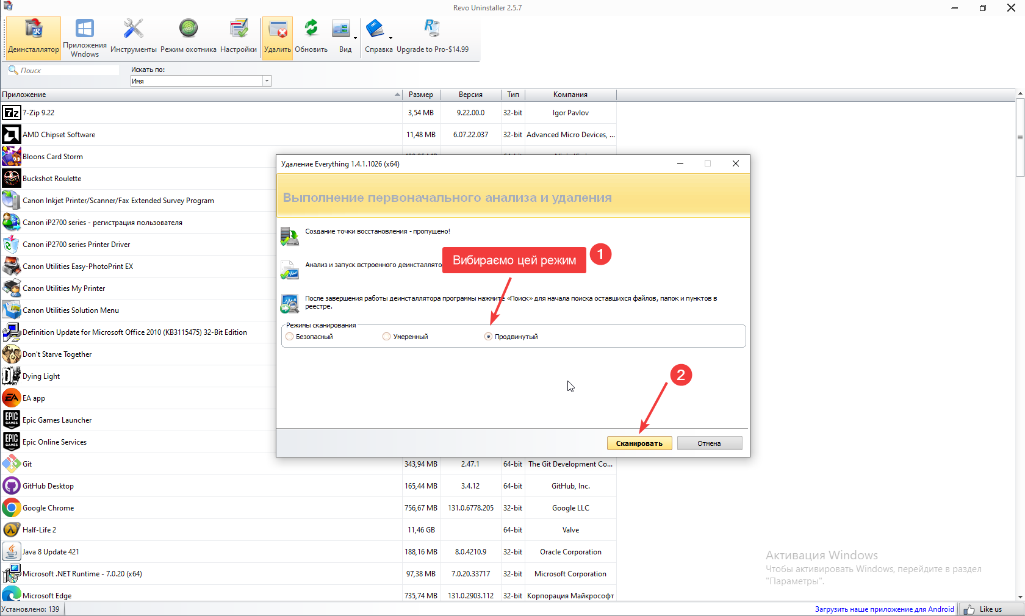This screenshot has height=616, width=1025.
Task: Select the Продвинутый scan mode radio button
Action: point(488,337)
